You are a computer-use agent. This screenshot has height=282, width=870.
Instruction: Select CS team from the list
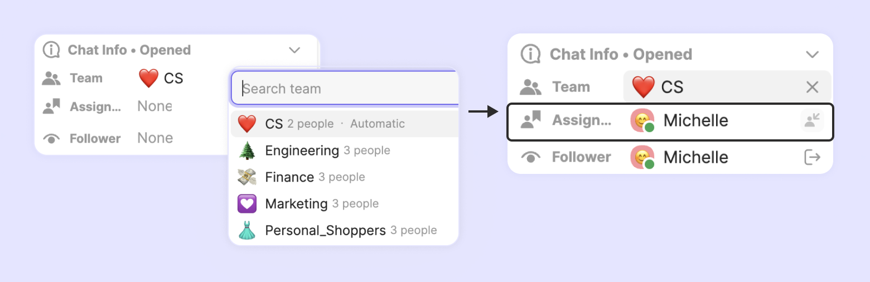coord(273,124)
